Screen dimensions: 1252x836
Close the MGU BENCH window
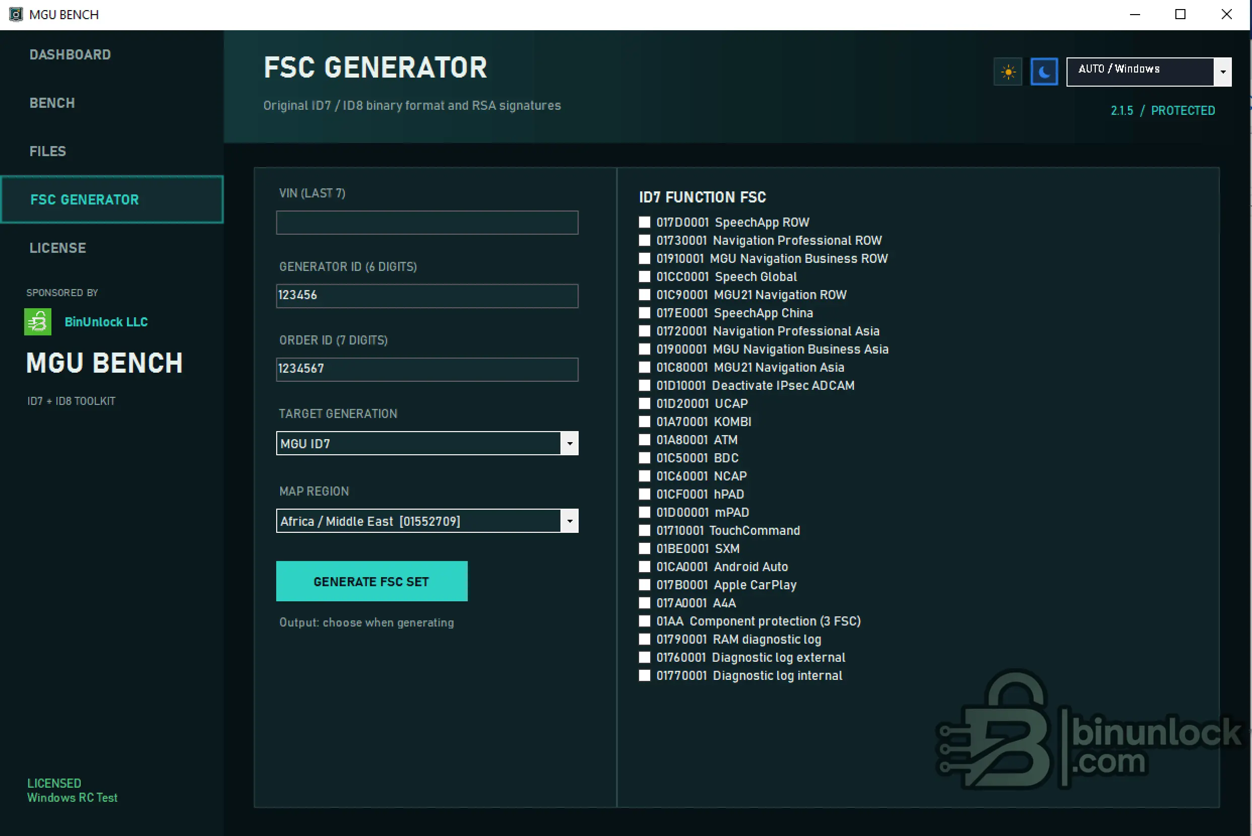coord(1226,15)
